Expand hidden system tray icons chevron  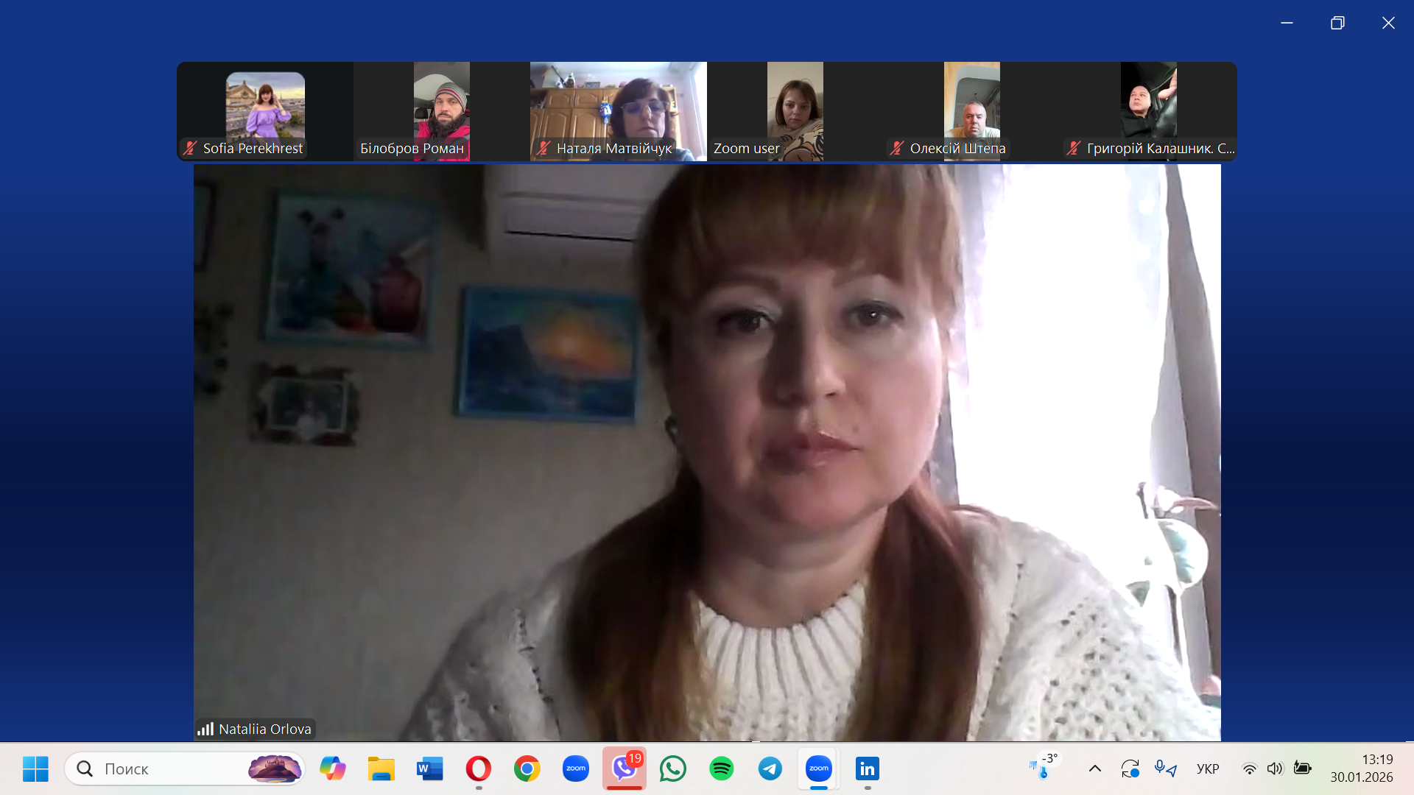pyautogui.click(x=1095, y=768)
